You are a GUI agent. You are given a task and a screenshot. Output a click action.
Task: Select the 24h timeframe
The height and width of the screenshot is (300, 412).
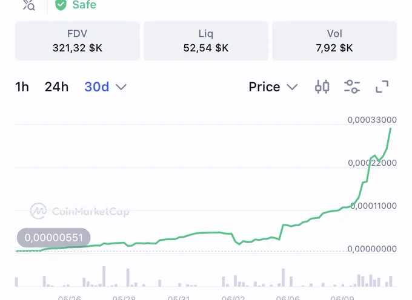pos(56,87)
